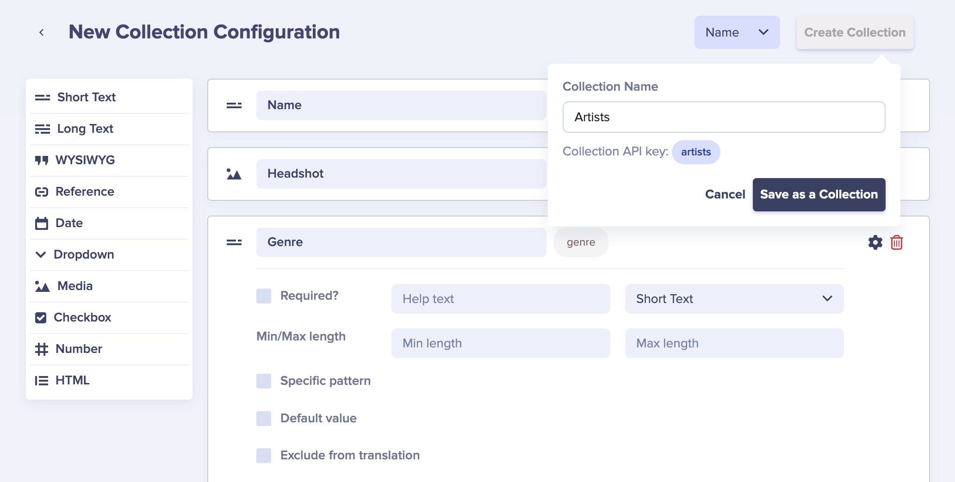Choose Long Text field type
This screenshot has width=955, height=482.
109,129
